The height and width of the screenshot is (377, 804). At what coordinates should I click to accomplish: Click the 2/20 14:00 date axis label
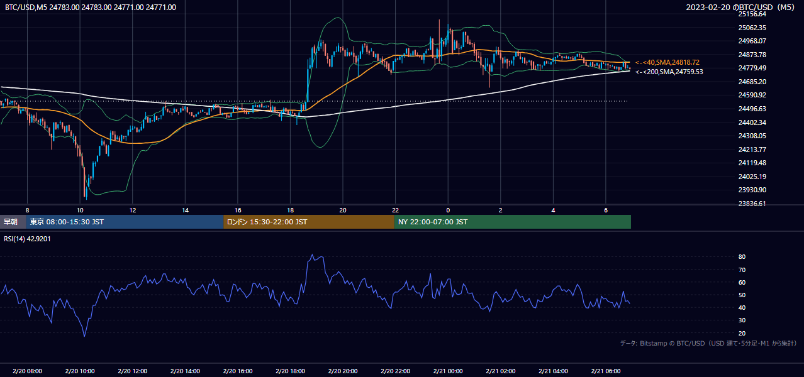(x=185, y=371)
